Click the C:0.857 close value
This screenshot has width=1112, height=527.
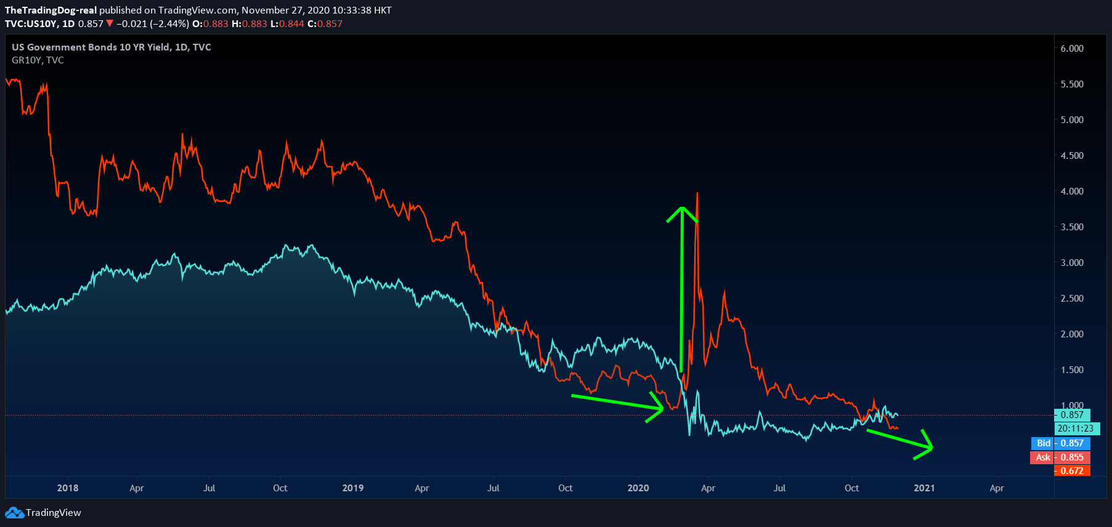point(325,23)
